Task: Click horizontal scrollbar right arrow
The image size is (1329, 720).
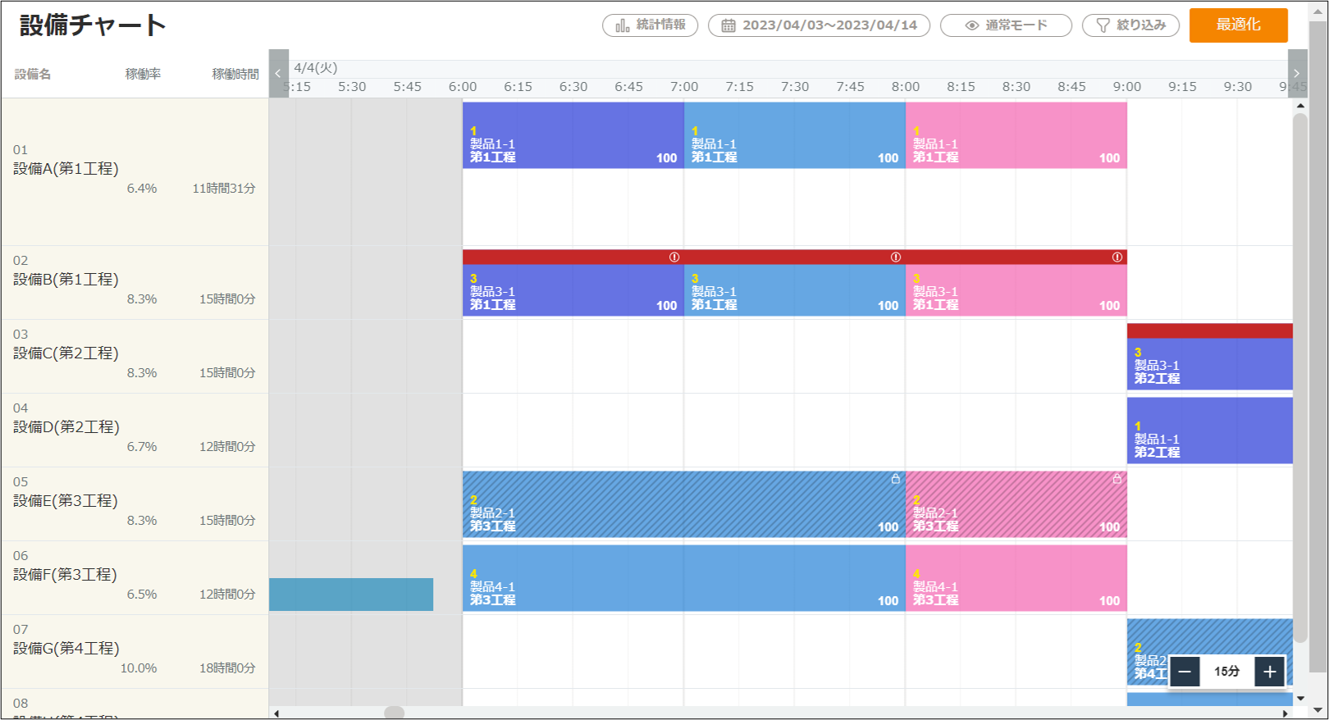Action: pyautogui.click(x=1286, y=713)
